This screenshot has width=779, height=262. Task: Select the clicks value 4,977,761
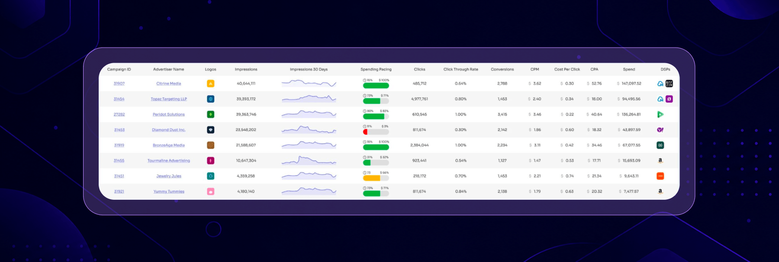click(419, 99)
